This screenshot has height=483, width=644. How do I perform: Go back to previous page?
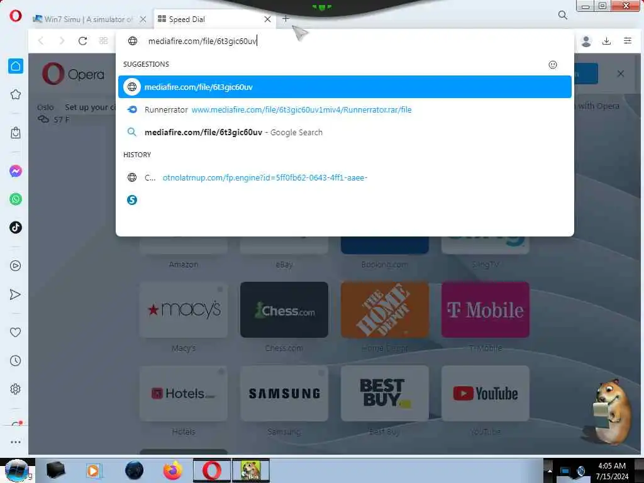[41, 41]
